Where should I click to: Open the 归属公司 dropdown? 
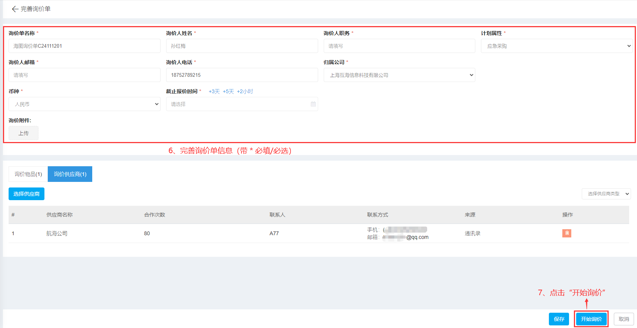[x=399, y=75]
